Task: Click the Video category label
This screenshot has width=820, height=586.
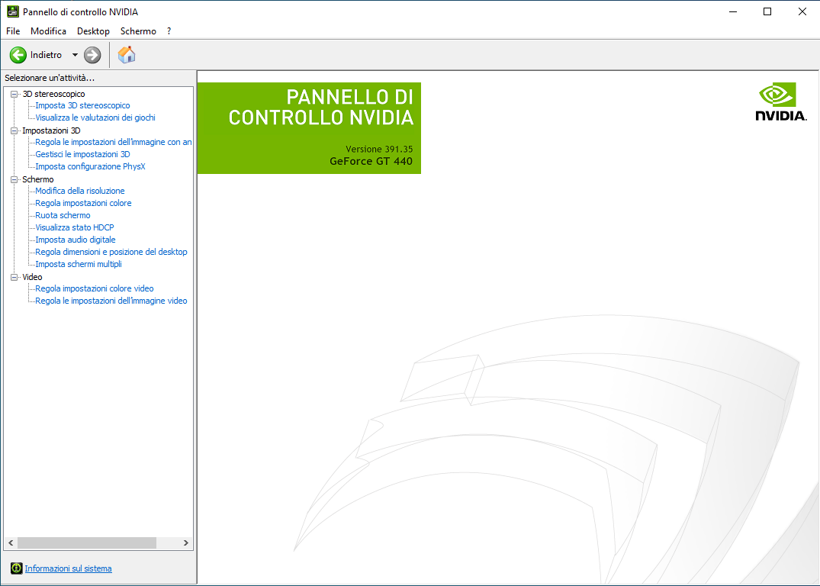Action: [32, 277]
